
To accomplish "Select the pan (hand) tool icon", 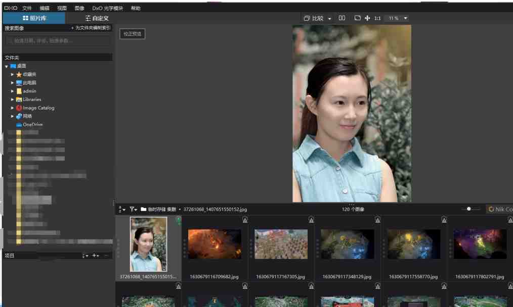I will coord(368,18).
